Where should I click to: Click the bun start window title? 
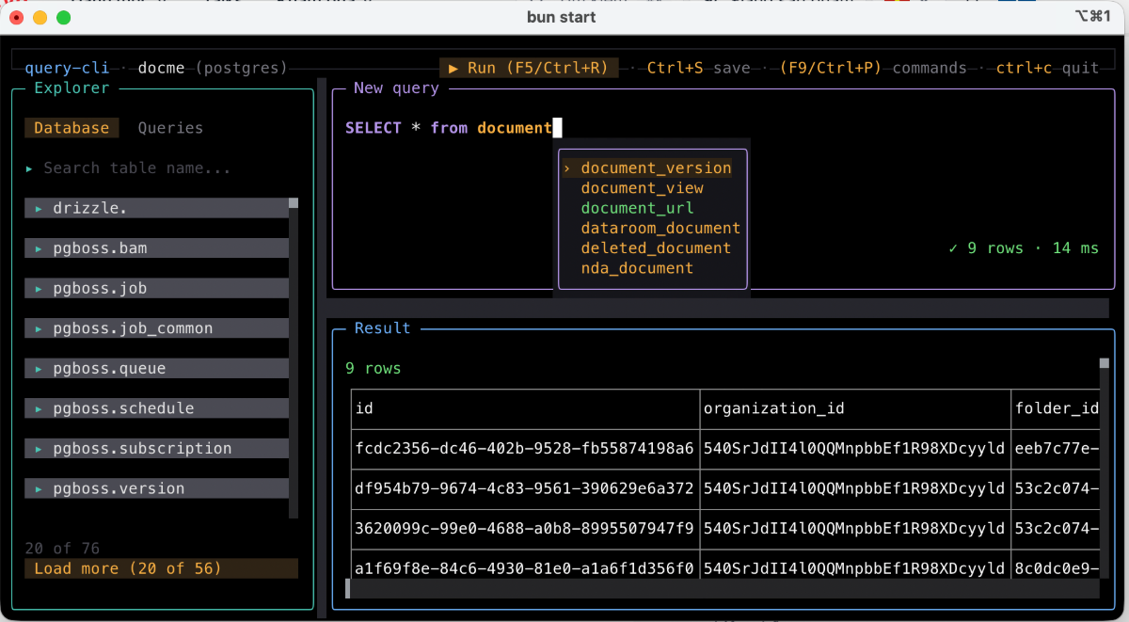(x=562, y=17)
